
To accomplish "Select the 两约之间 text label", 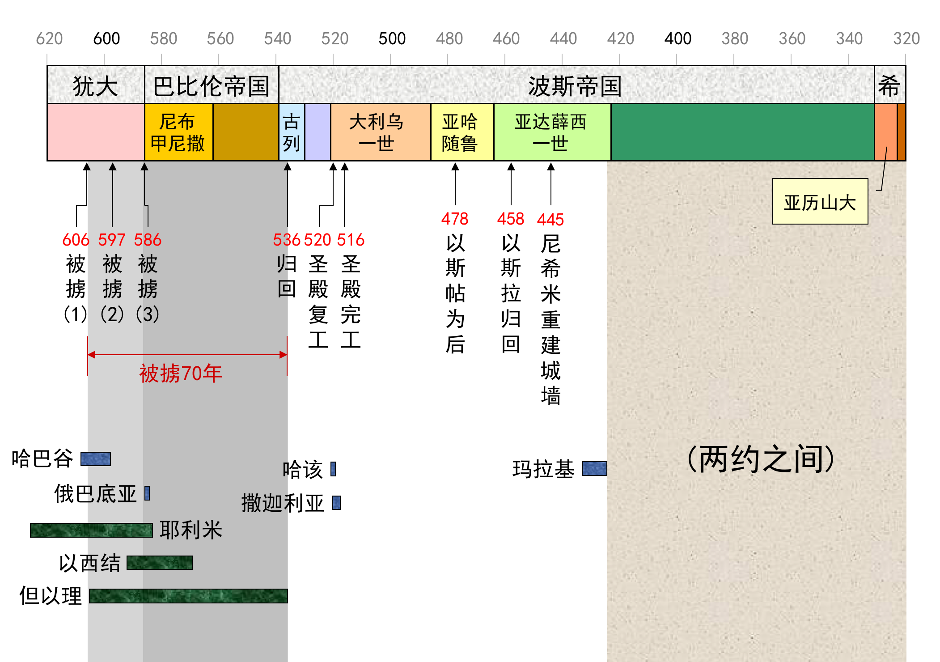I will point(760,459).
